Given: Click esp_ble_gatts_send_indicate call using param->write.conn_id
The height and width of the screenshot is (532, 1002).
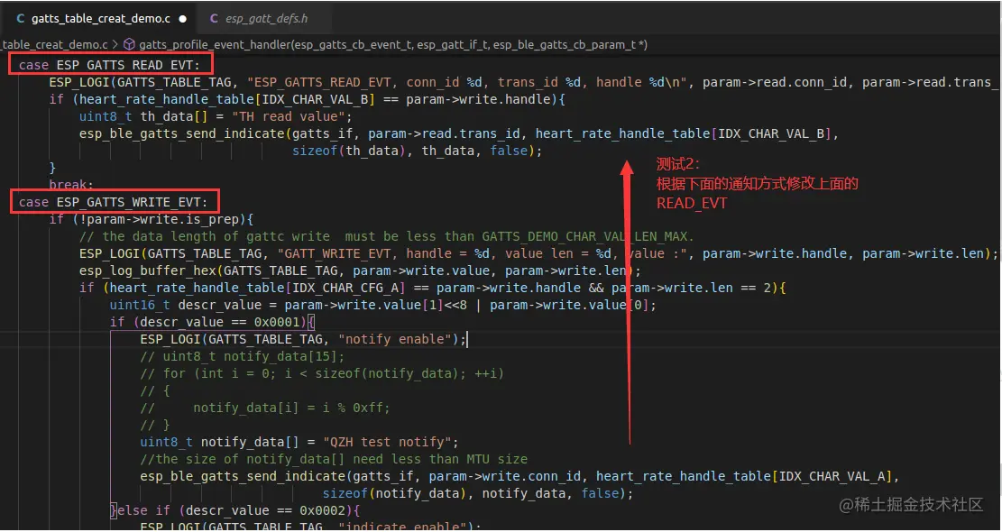Looking at the screenshot, I should point(520,476).
